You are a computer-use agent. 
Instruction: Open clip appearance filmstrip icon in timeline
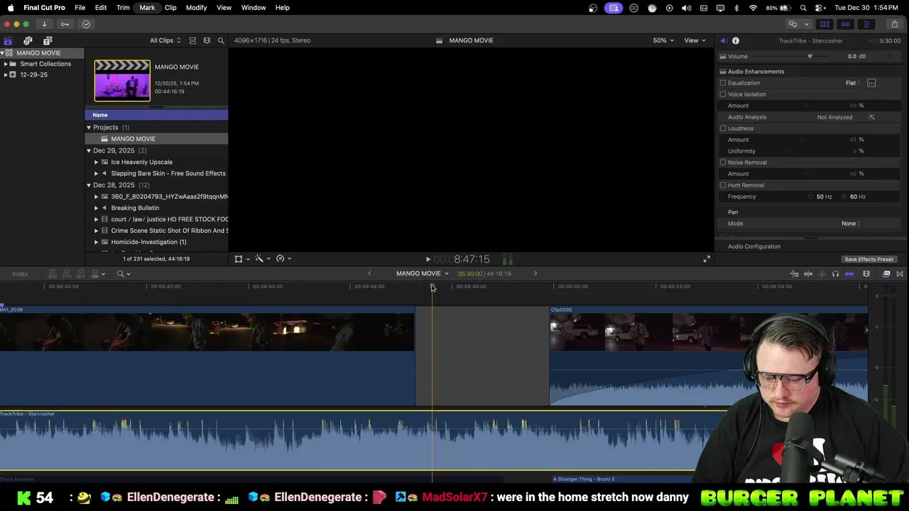pyautogui.click(x=866, y=274)
